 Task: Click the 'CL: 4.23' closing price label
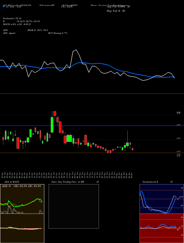pyautogui.click(x=67, y=7)
